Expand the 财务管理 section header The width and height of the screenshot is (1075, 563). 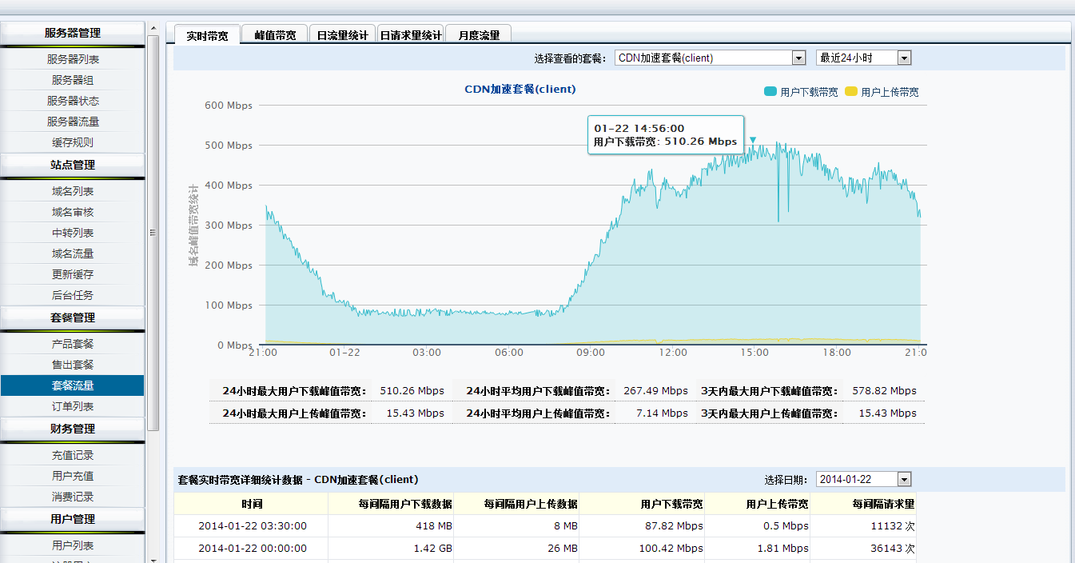(73, 429)
